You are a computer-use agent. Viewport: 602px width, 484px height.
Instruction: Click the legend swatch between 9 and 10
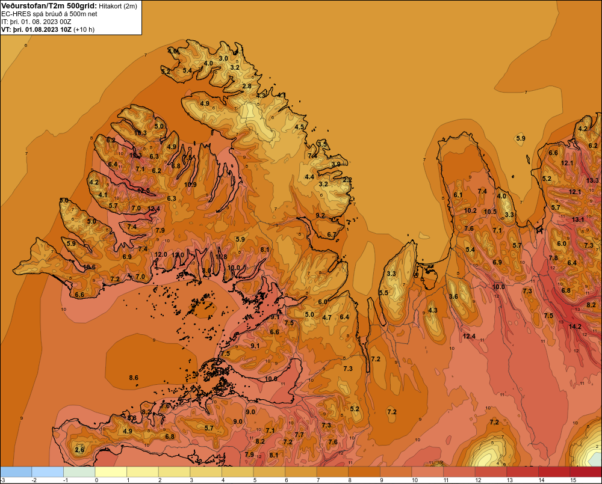pos(396,472)
